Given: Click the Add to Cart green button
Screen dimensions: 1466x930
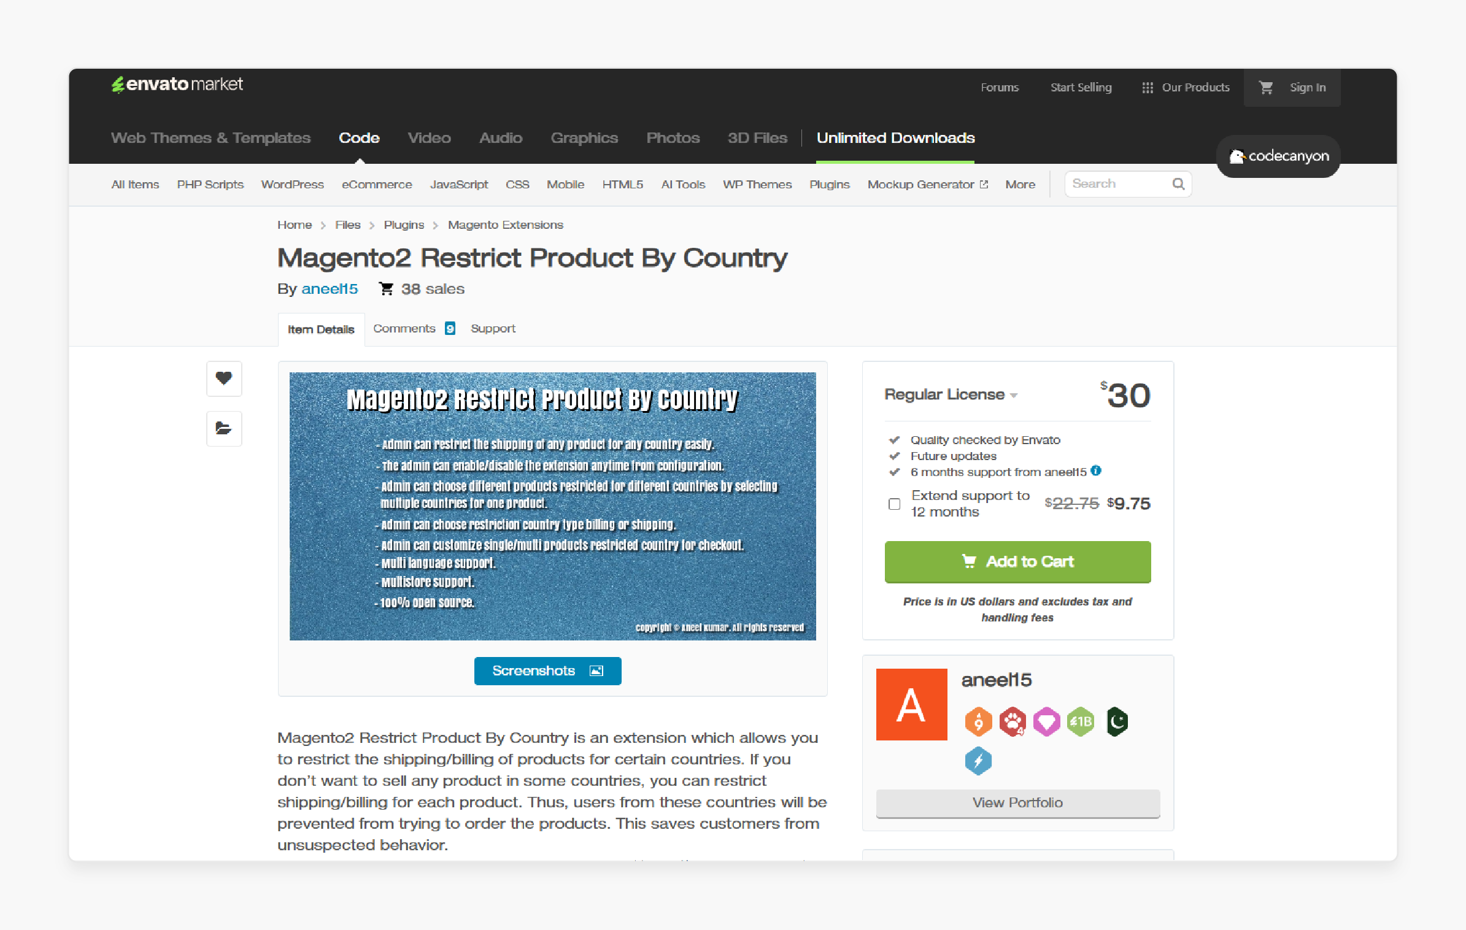Looking at the screenshot, I should (x=1016, y=561).
